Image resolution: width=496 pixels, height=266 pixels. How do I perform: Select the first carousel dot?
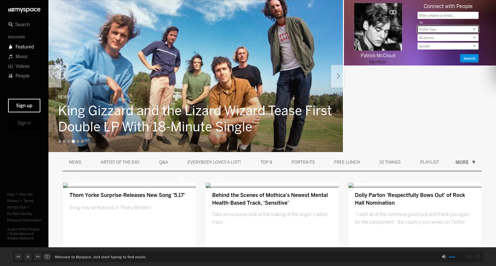tap(60, 141)
